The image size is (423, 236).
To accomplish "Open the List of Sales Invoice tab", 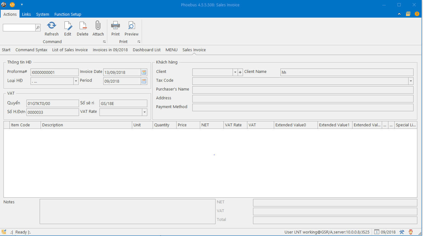I will [70, 50].
